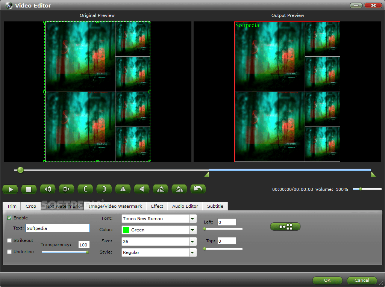385x287 pixels.
Task: Click the Left position slider handle
Action: point(205,229)
